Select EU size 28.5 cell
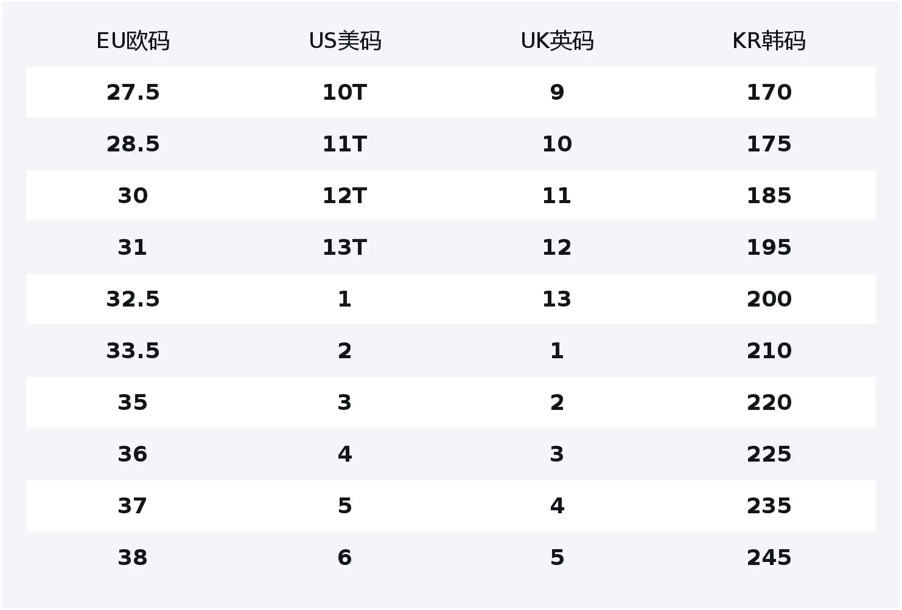 click(133, 144)
